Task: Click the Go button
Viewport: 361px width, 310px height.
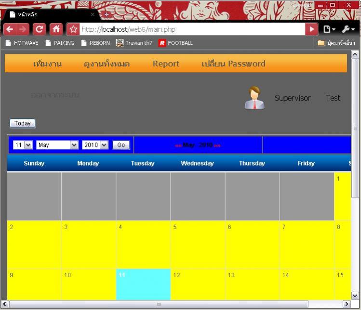Action: 121,145
